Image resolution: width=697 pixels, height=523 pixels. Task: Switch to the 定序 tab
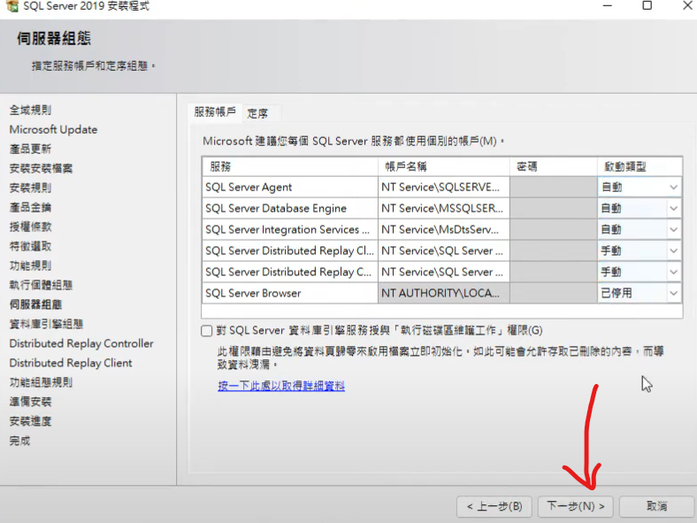pyautogui.click(x=257, y=114)
